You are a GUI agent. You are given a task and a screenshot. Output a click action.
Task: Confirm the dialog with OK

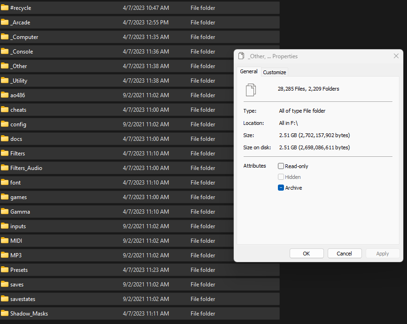[x=307, y=254]
